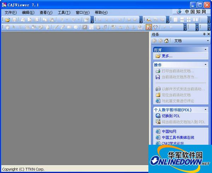
Task: Select the facing pages layout icon
Action: pos(195,20)
